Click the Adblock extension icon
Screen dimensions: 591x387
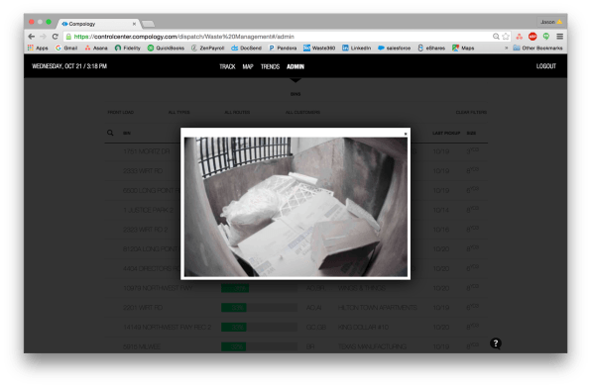[x=532, y=37]
